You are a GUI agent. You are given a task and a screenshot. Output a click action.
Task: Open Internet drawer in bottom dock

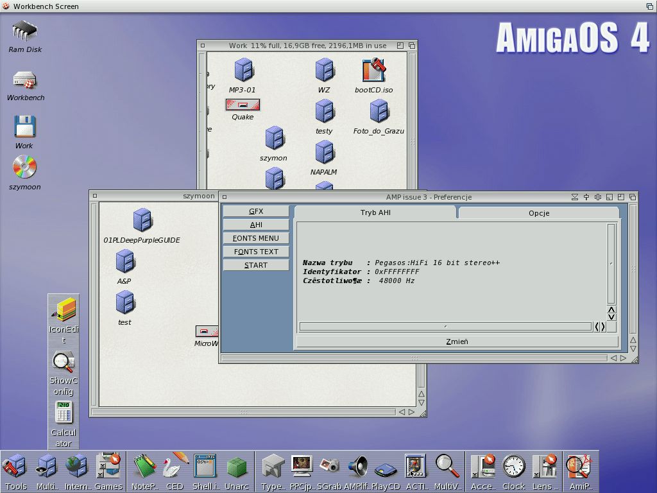click(x=78, y=472)
